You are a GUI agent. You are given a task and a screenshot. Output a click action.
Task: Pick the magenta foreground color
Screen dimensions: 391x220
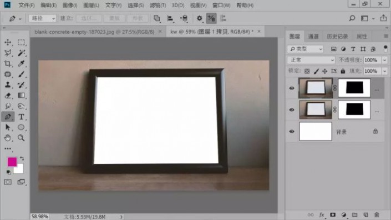click(12, 162)
